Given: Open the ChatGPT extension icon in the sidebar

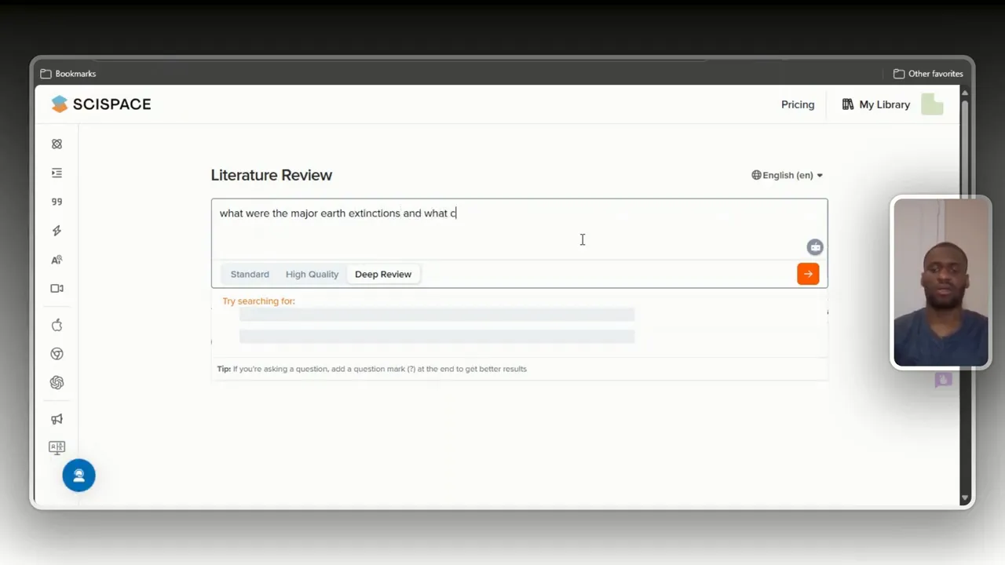Looking at the screenshot, I should [57, 382].
